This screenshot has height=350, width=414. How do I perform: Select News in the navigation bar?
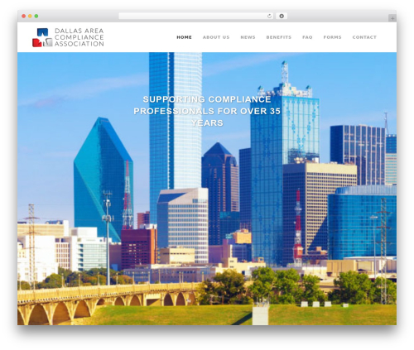[248, 37]
